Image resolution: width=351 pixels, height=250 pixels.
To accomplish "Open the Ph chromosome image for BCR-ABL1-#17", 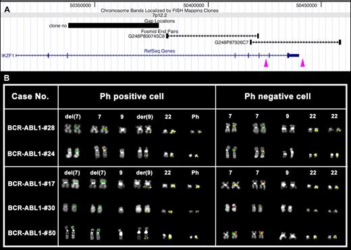I will click(194, 186).
